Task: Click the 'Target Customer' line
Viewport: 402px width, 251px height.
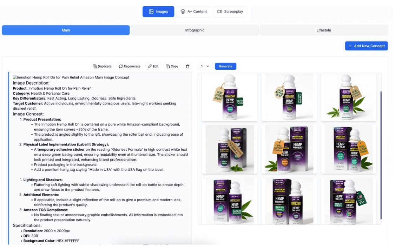Action: tap(94, 106)
